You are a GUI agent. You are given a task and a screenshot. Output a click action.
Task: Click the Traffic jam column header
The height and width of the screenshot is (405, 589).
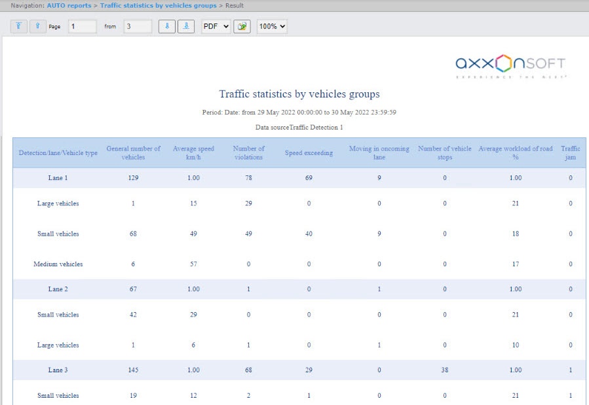[x=570, y=152]
